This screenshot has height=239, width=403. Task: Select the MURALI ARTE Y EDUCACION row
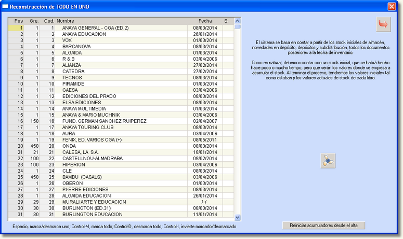pyautogui.click(x=121, y=202)
